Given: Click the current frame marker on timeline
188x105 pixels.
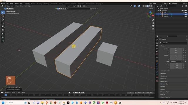Looking at the screenshot, I should (x=6, y=95).
